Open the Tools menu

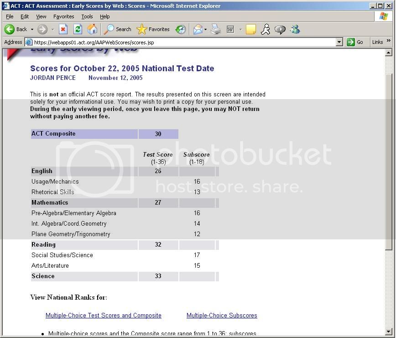click(87, 16)
